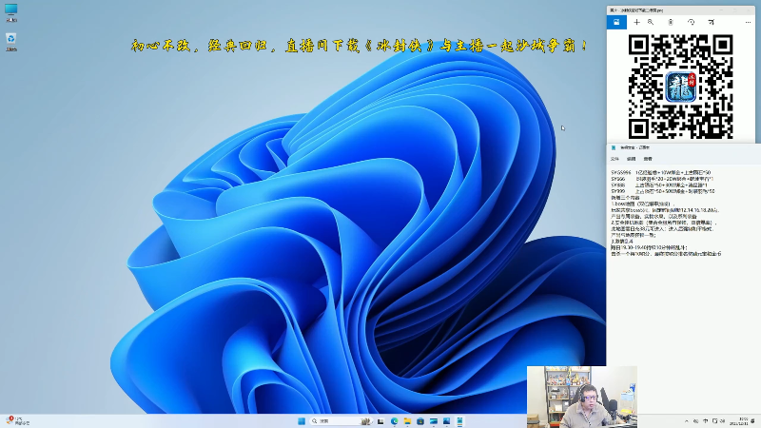Click the Notepad line starting SY999

coord(663,191)
